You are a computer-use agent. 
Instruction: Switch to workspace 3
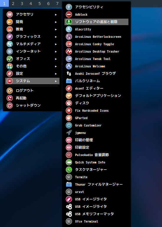22,3
